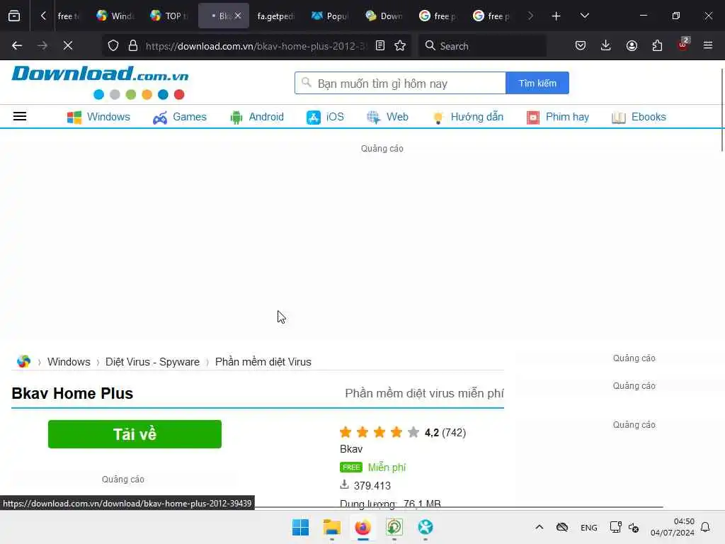
Task: Open the Windows category
Action: [98, 117]
